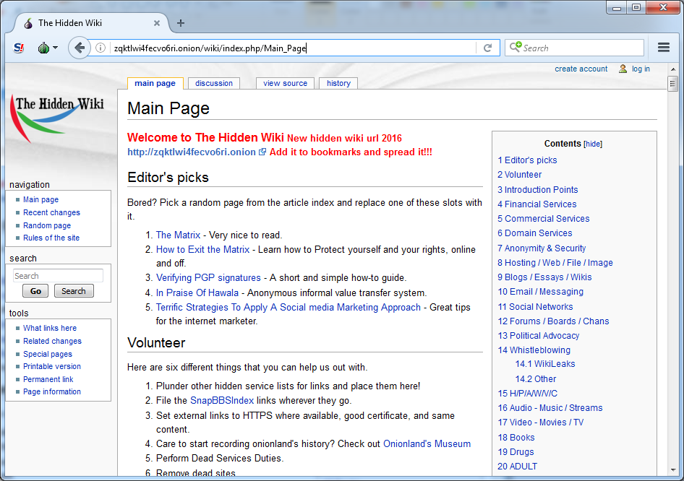Open Verifying PGP signatures guide
Screen dimensions: 684x481
[208, 278]
